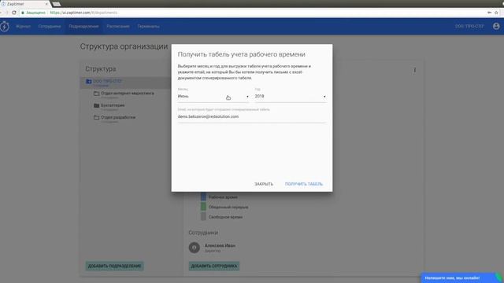Viewport: 504px width, 283px height.
Task: Close the Zaptimer browser tab
Action: [x=46, y=4]
